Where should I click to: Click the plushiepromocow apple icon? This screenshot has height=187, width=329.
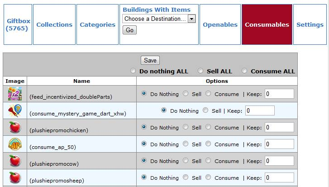[x=15, y=161]
